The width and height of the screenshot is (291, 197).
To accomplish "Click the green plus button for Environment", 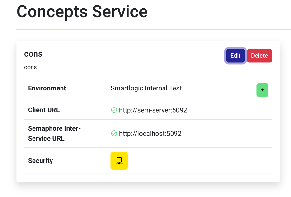I will (262, 90).
